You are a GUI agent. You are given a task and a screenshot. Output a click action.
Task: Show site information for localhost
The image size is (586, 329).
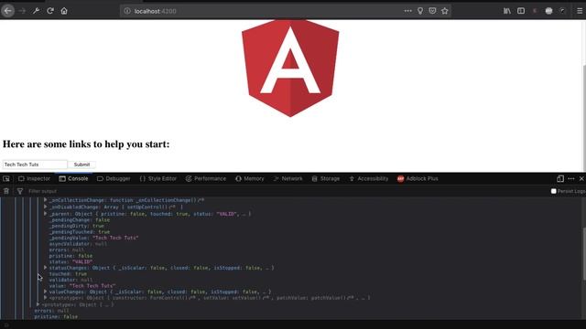(127, 11)
